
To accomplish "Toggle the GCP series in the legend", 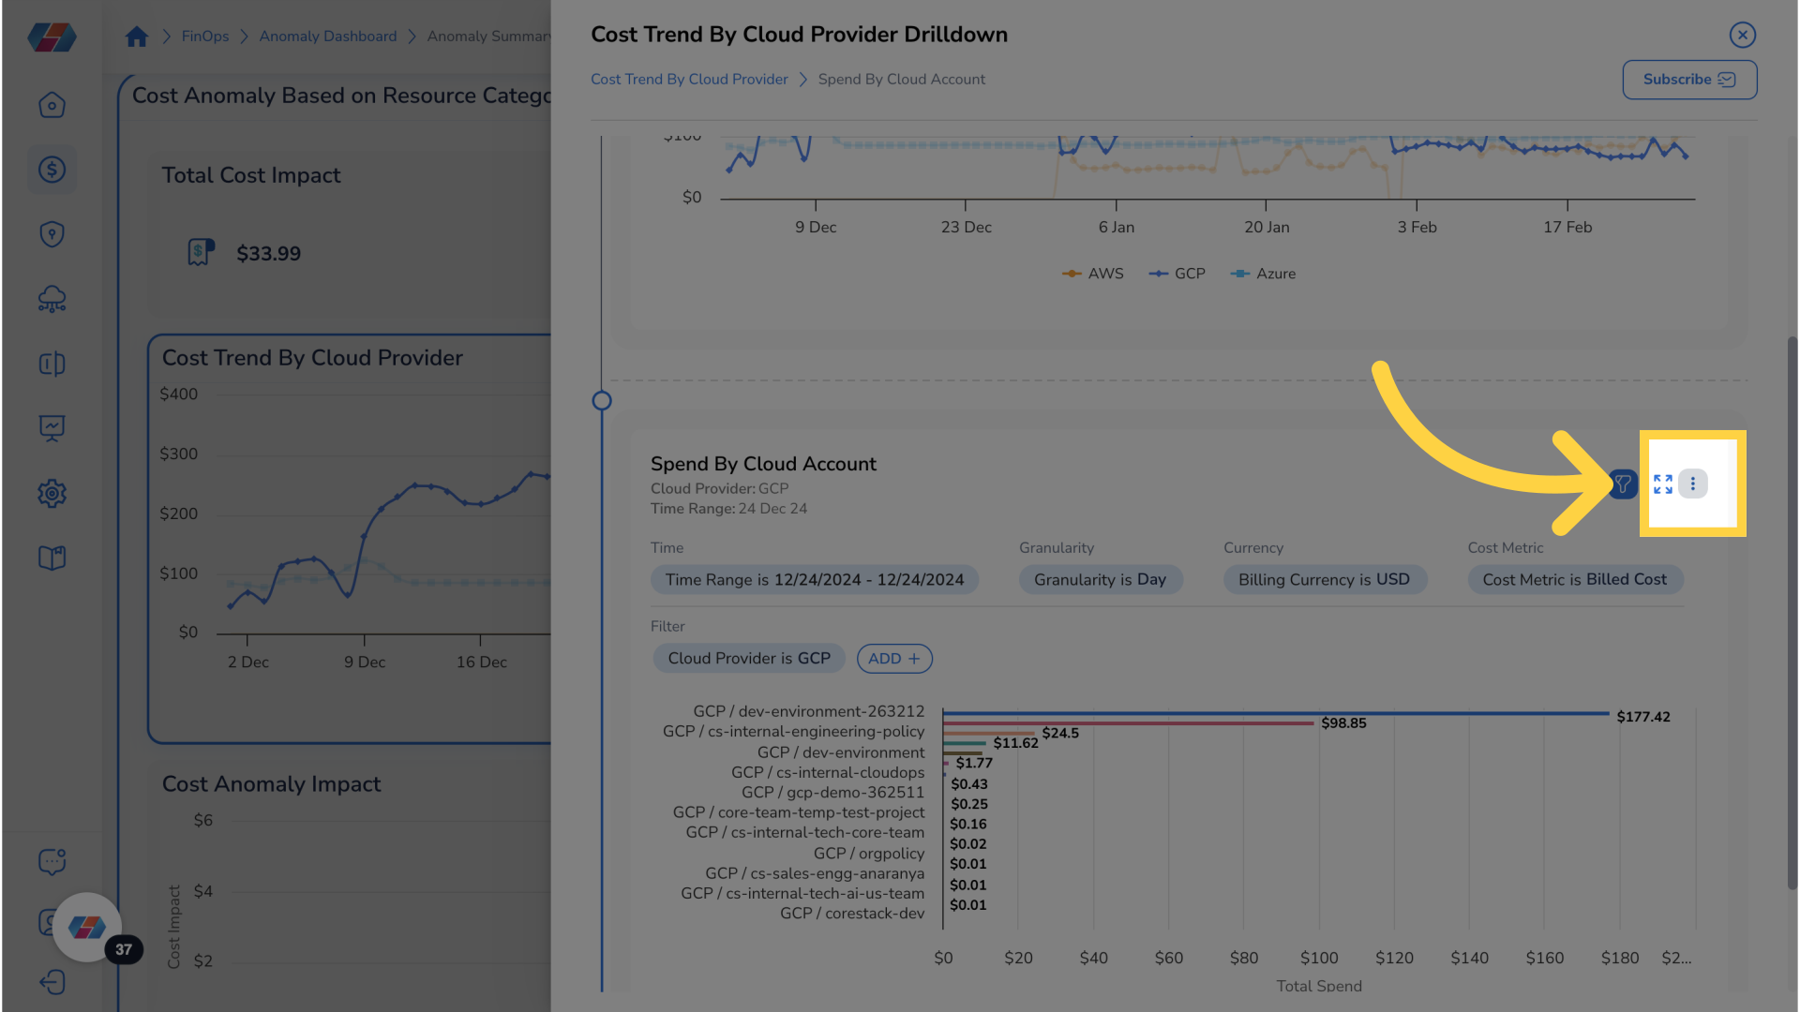I will pos(1177,273).
